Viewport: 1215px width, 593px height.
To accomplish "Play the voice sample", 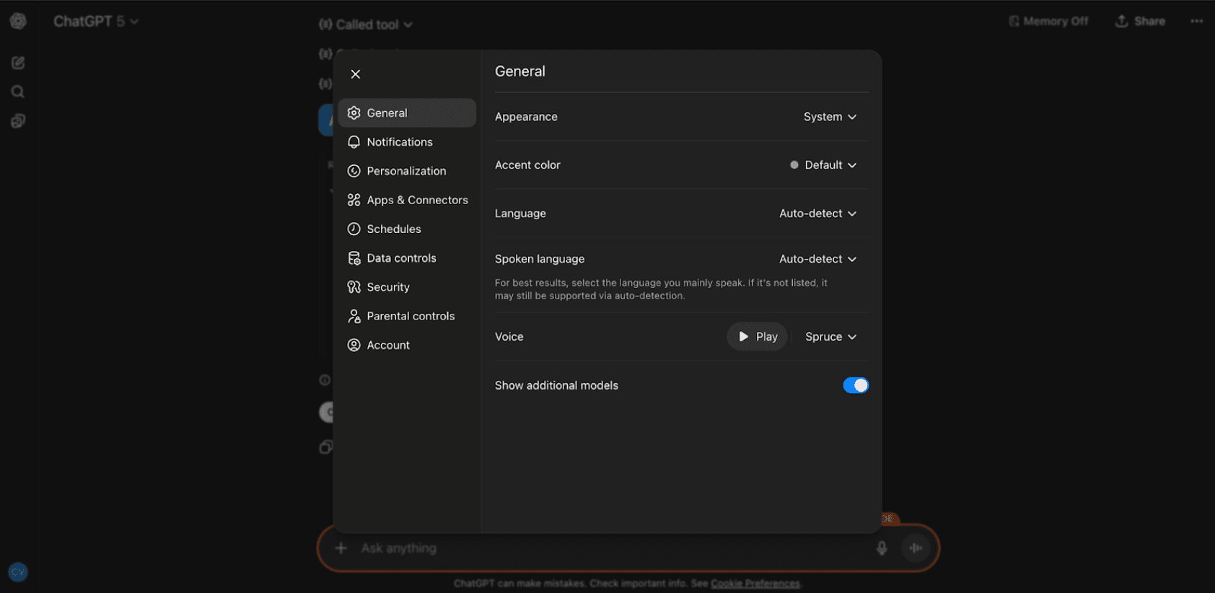I will click(x=757, y=337).
